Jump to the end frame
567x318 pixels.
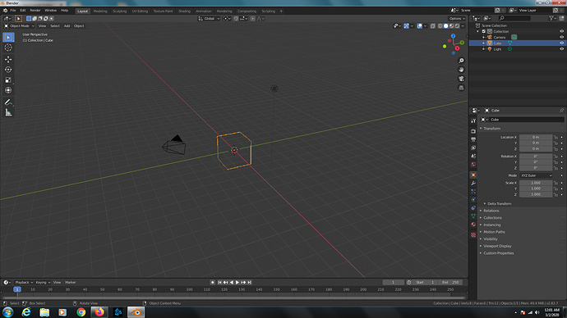249,282
